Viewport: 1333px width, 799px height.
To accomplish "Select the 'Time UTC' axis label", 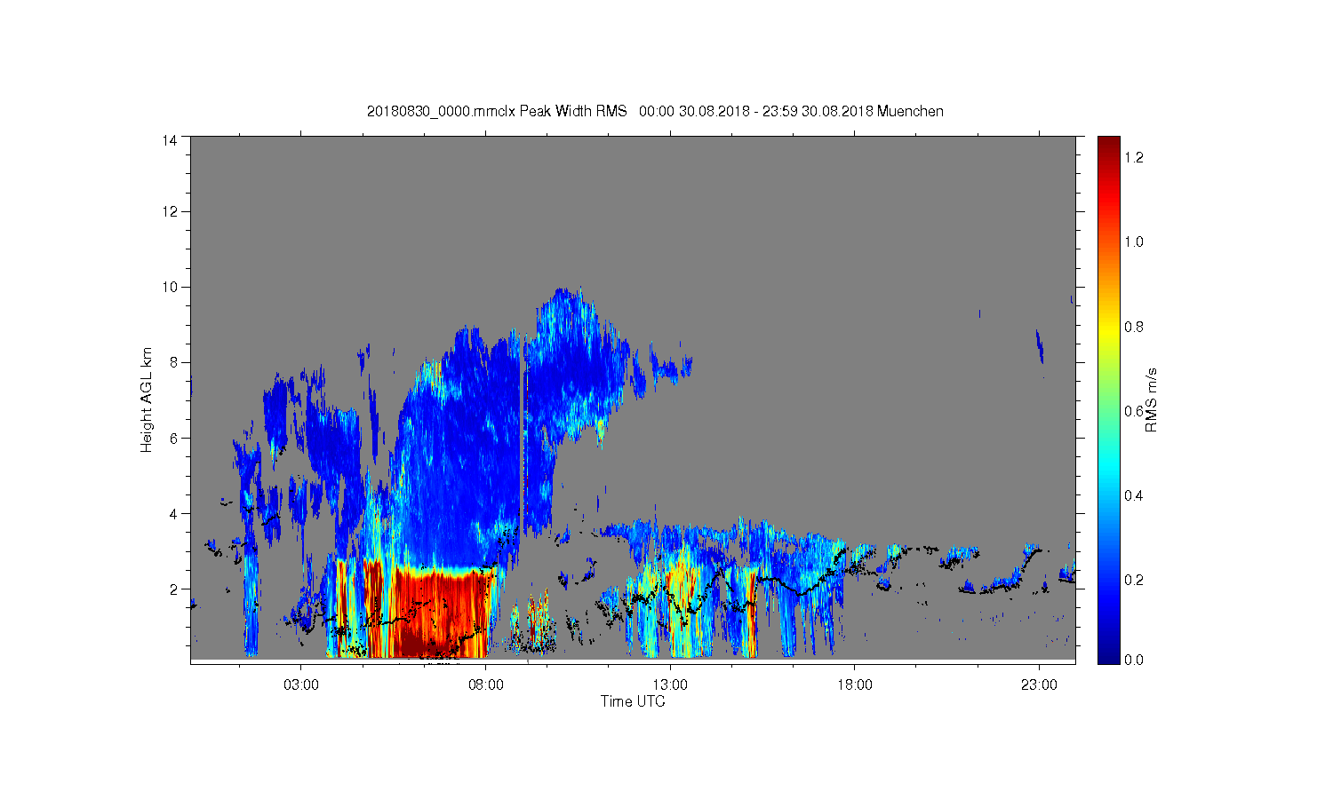I will (x=633, y=701).
